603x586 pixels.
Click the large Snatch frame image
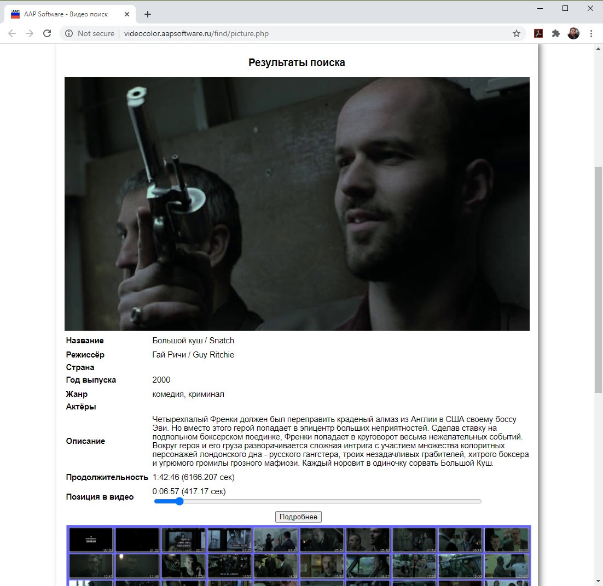297,204
